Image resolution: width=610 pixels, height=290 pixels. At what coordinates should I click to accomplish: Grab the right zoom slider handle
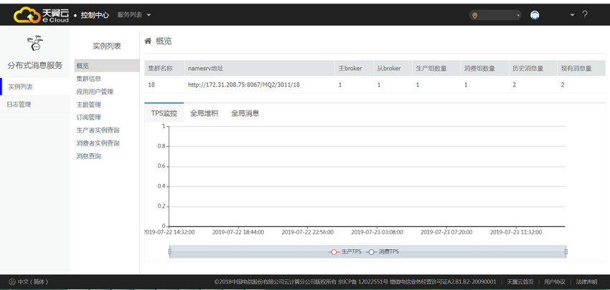tap(566, 251)
